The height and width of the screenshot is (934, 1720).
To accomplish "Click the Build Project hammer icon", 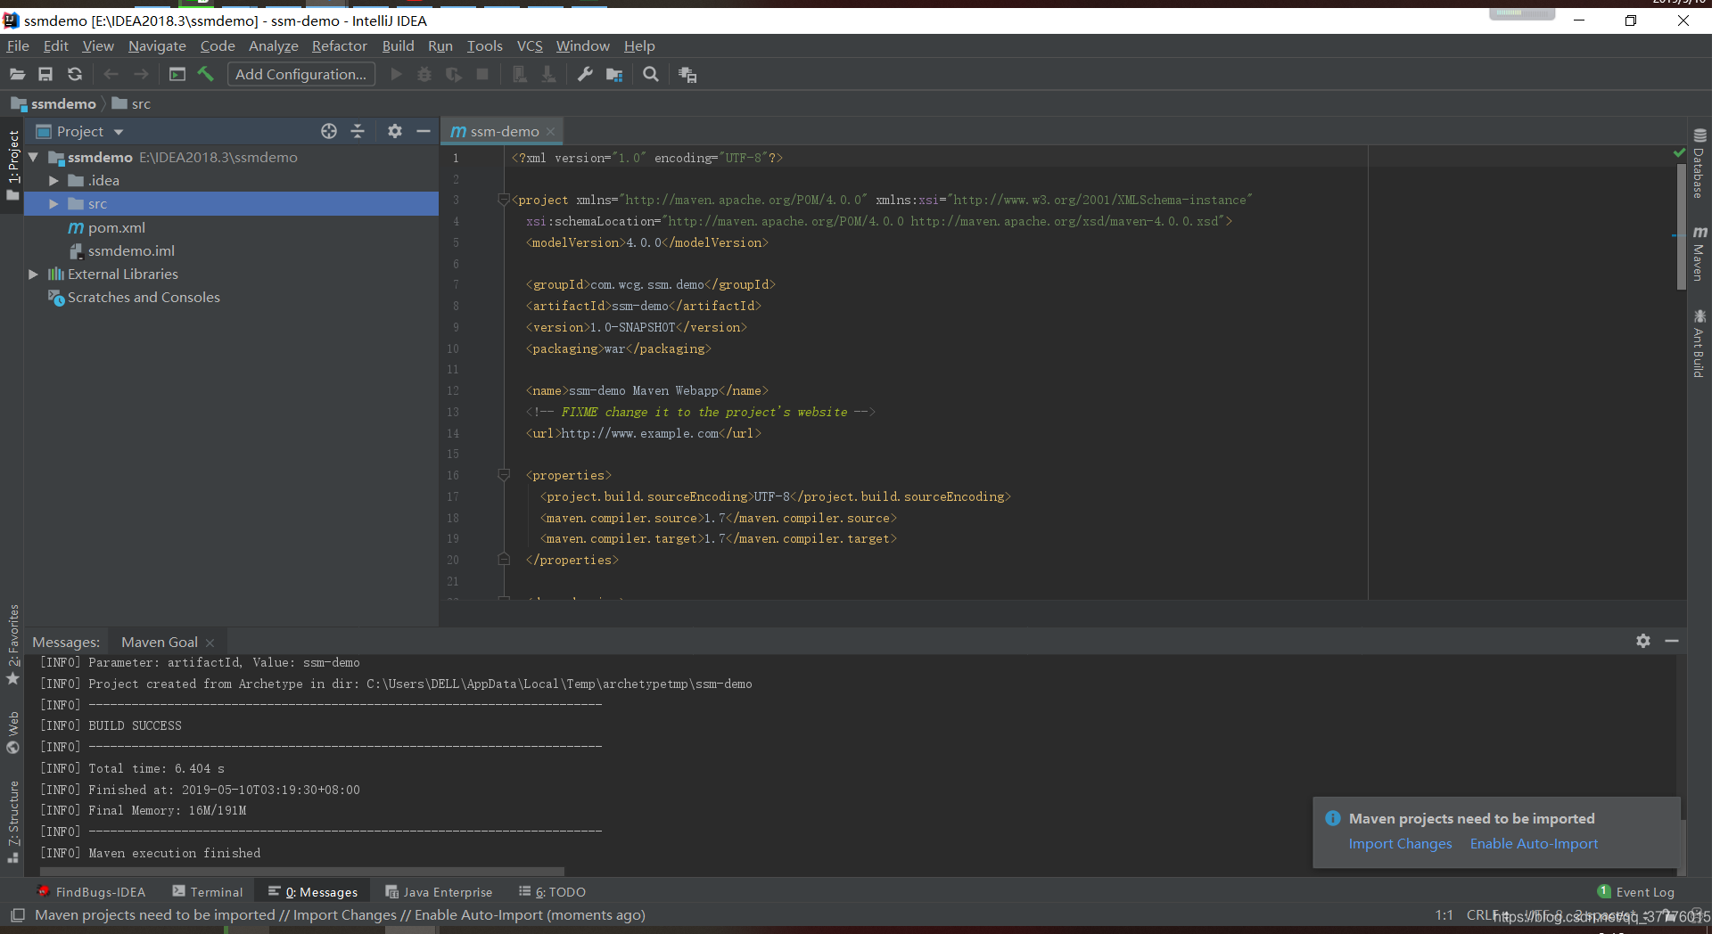I will [206, 75].
